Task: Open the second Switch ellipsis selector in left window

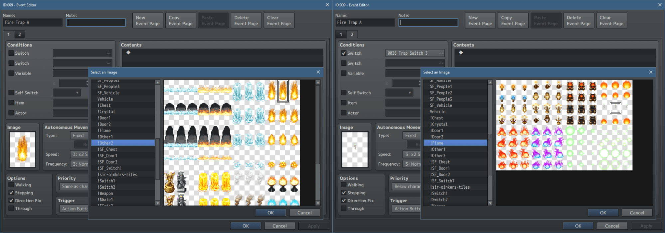Action: click(108, 63)
